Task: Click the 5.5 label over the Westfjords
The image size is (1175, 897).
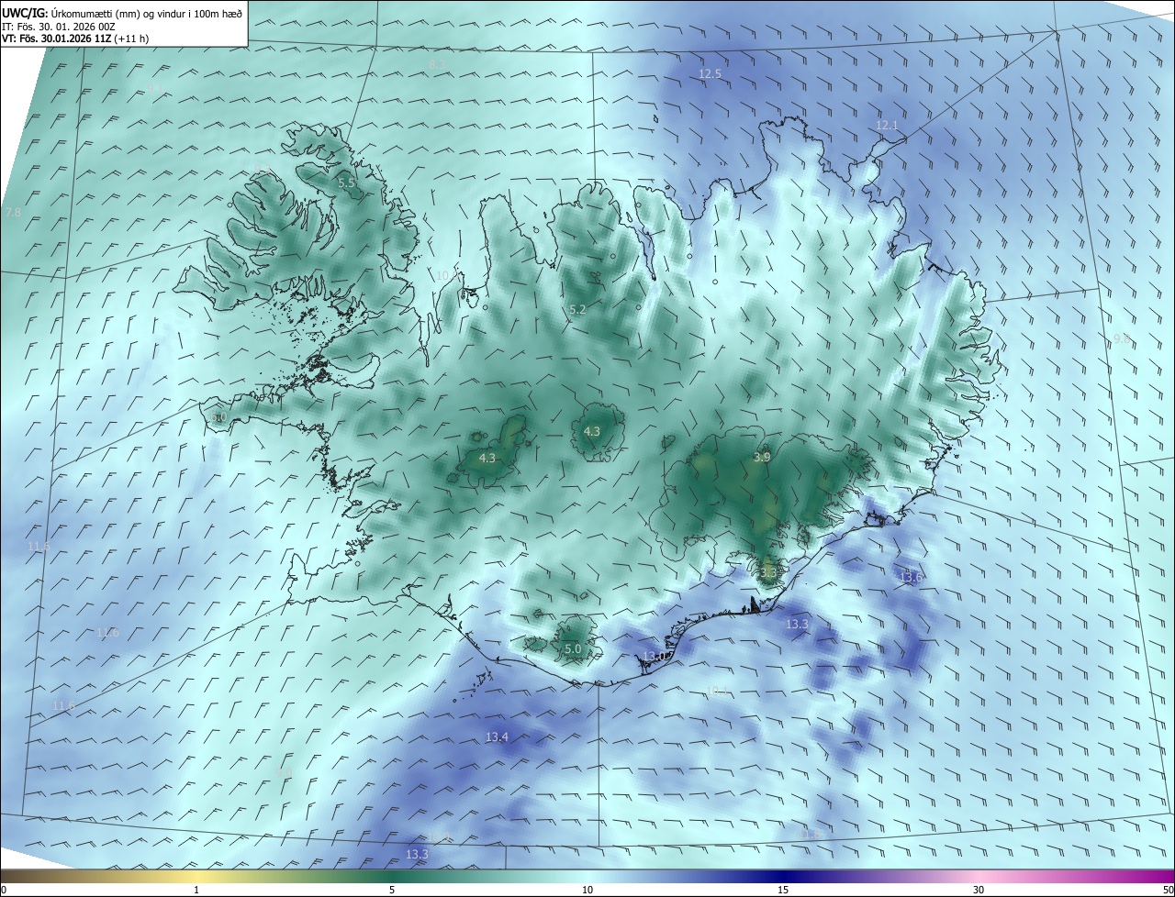Action: [346, 183]
